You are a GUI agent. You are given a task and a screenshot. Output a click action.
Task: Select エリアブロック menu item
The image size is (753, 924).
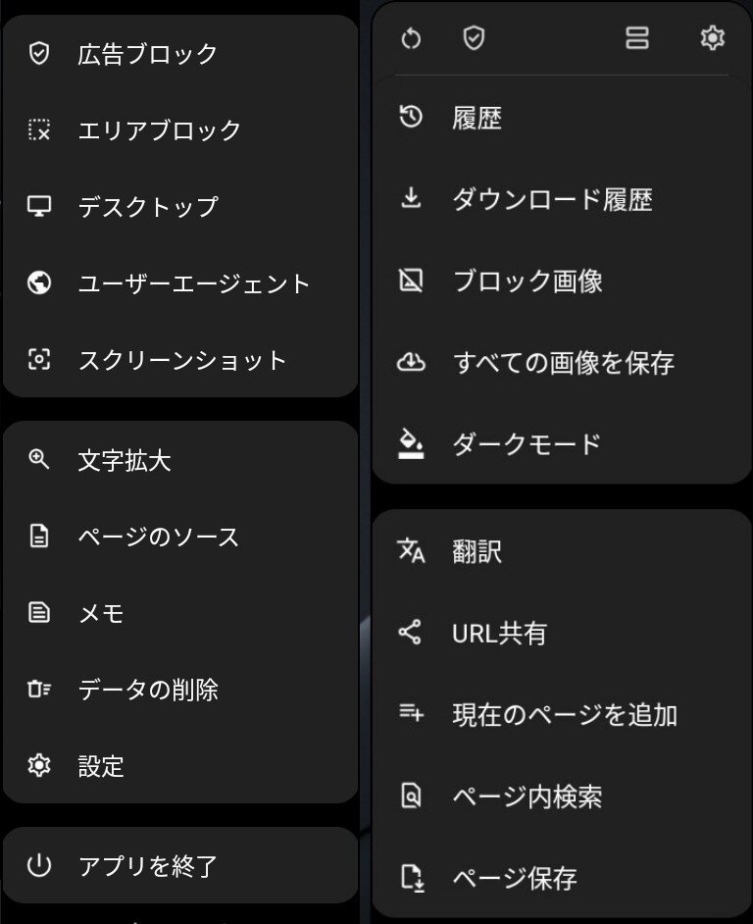(159, 130)
